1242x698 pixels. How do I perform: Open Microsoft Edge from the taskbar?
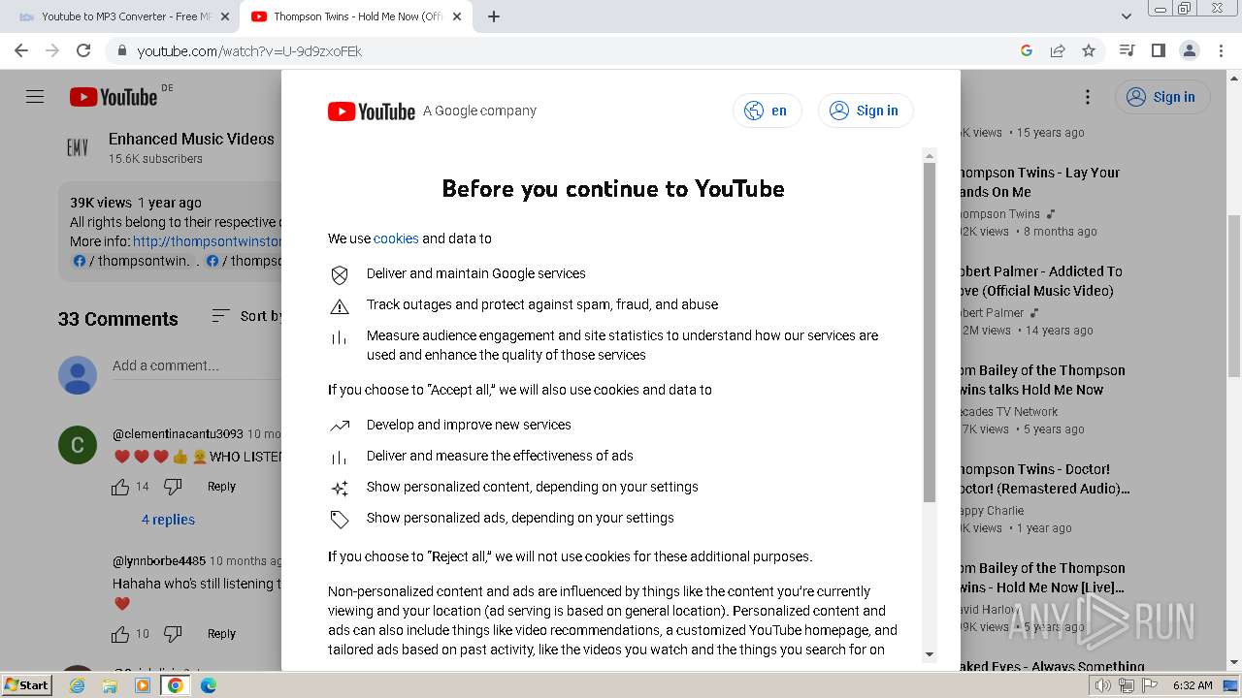pos(209,685)
